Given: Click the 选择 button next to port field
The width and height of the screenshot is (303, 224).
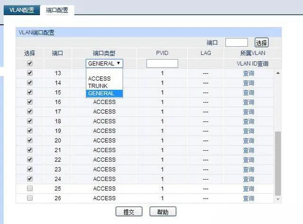Looking at the screenshot, I should pos(261,43).
